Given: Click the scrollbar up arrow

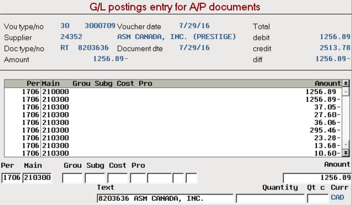Looking at the screenshot, I should 346,91.
